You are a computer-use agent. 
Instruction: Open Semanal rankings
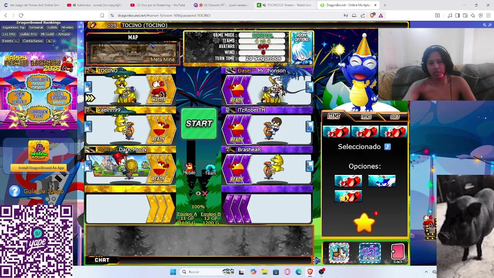36,28
